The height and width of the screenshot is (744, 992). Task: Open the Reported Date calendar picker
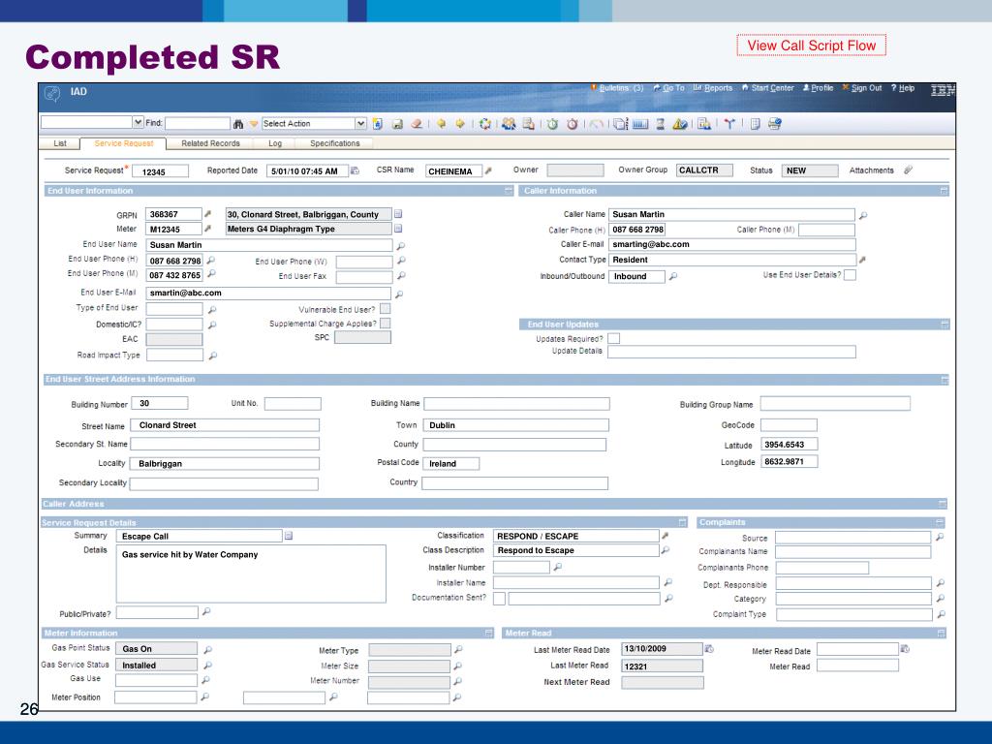click(355, 171)
